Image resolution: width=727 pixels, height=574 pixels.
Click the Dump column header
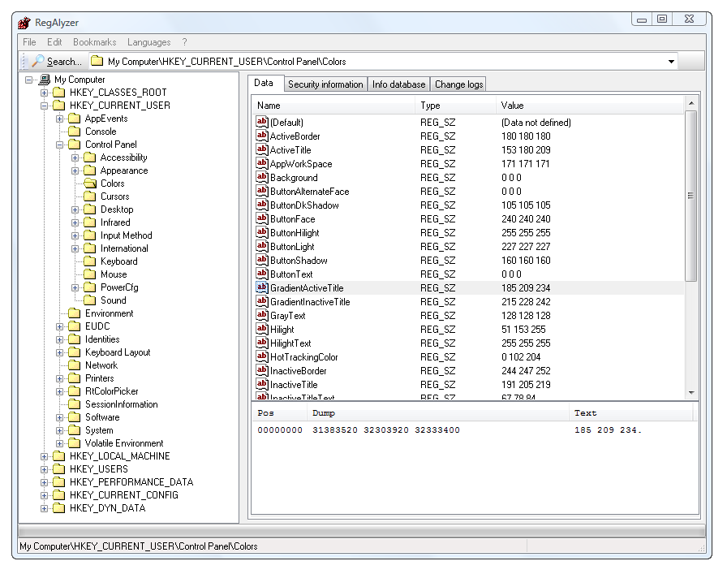point(437,412)
